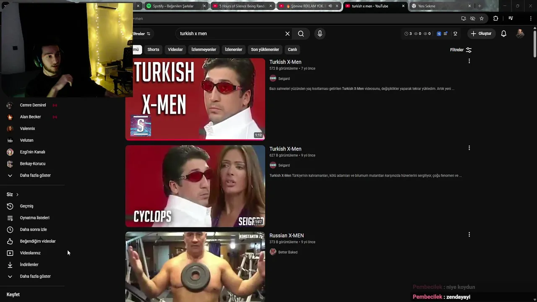537x302 pixels.
Task: Switch to Şömine REKLAM YOK tab
Action: coord(308,6)
